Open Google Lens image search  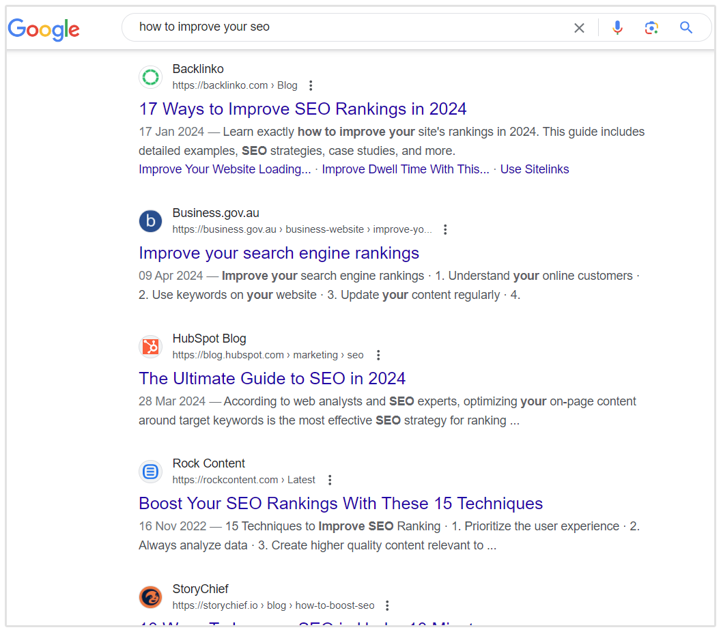(x=651, y=28)
